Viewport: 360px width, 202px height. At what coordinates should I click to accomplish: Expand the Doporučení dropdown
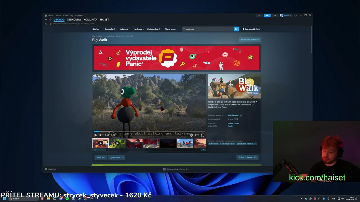pyautogui.click(x=111, y=29)
